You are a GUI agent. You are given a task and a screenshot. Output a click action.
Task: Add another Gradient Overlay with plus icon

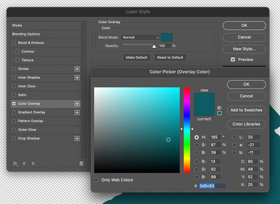[77, 112]
